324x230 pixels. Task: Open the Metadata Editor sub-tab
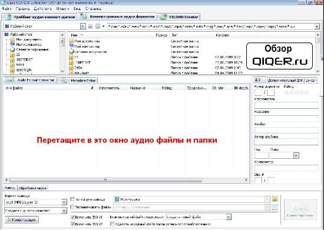coord(77,81)
